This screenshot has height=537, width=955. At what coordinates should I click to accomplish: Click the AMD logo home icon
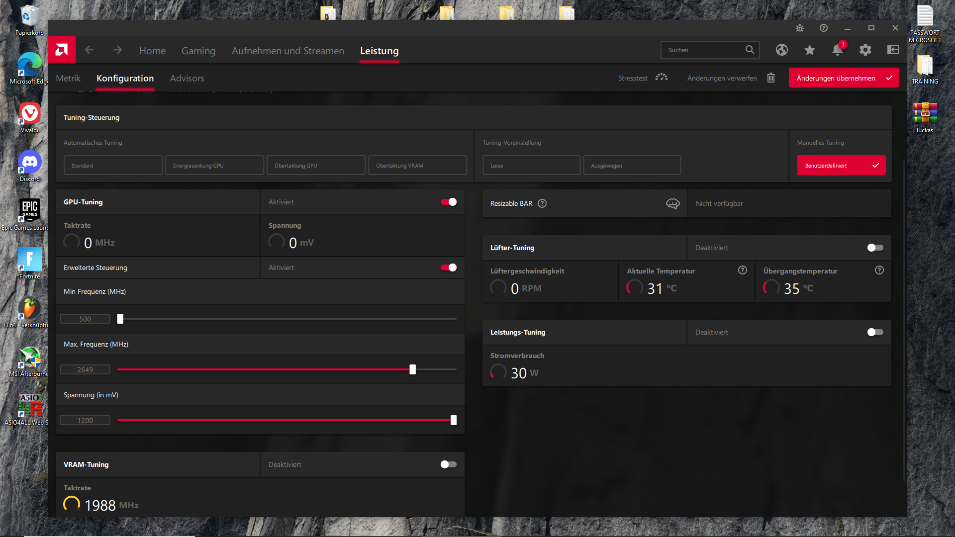point(62,50)
